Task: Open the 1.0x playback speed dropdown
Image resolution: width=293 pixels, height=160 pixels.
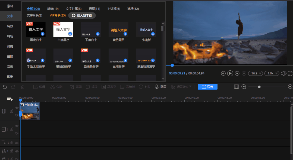Action: point(272,73)
